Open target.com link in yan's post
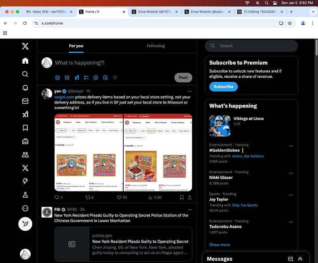Viewport: 318px width, 263px height. point(64,97)
